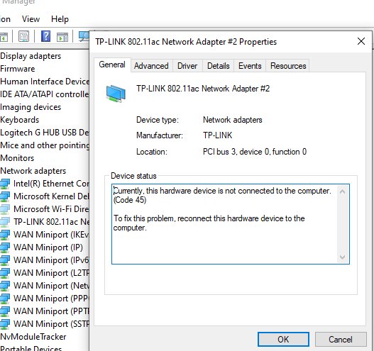
Task: Confirm the dialog with OK button
Action: [283, 339]
